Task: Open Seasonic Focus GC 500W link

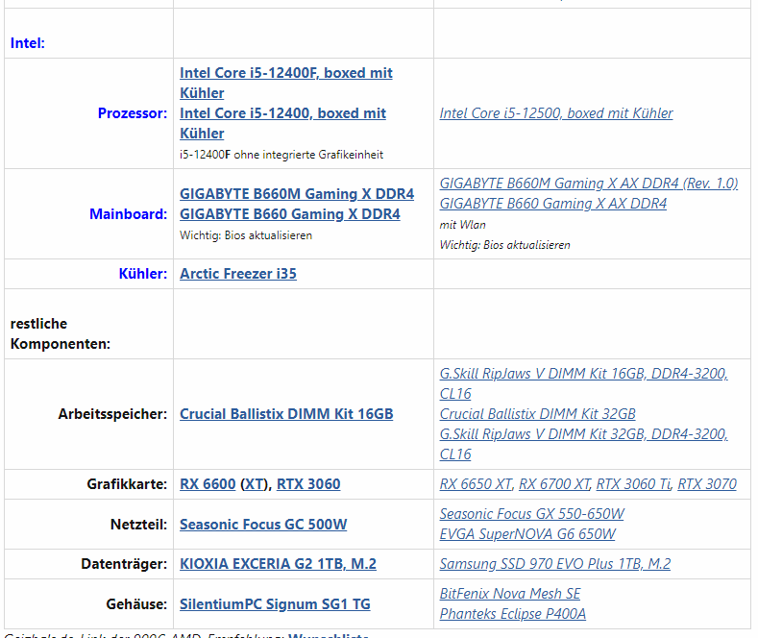Action: pyautogui.click(x=263, y=525)
